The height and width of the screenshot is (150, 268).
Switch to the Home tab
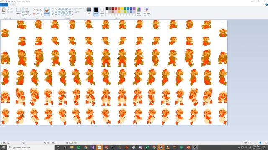coord(12,5)
